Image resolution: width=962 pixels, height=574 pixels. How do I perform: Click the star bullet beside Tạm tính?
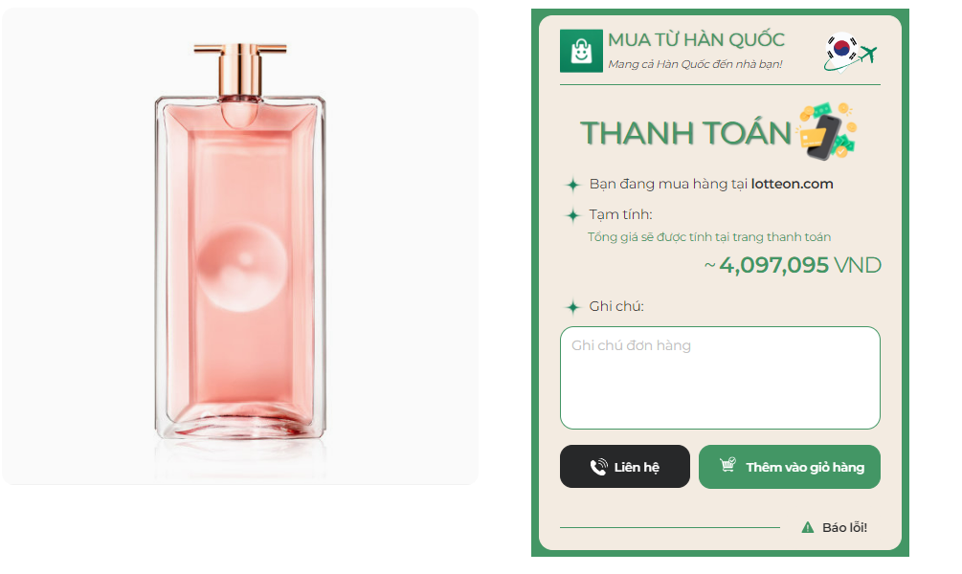pyautogui.click(x=573, y=215)
